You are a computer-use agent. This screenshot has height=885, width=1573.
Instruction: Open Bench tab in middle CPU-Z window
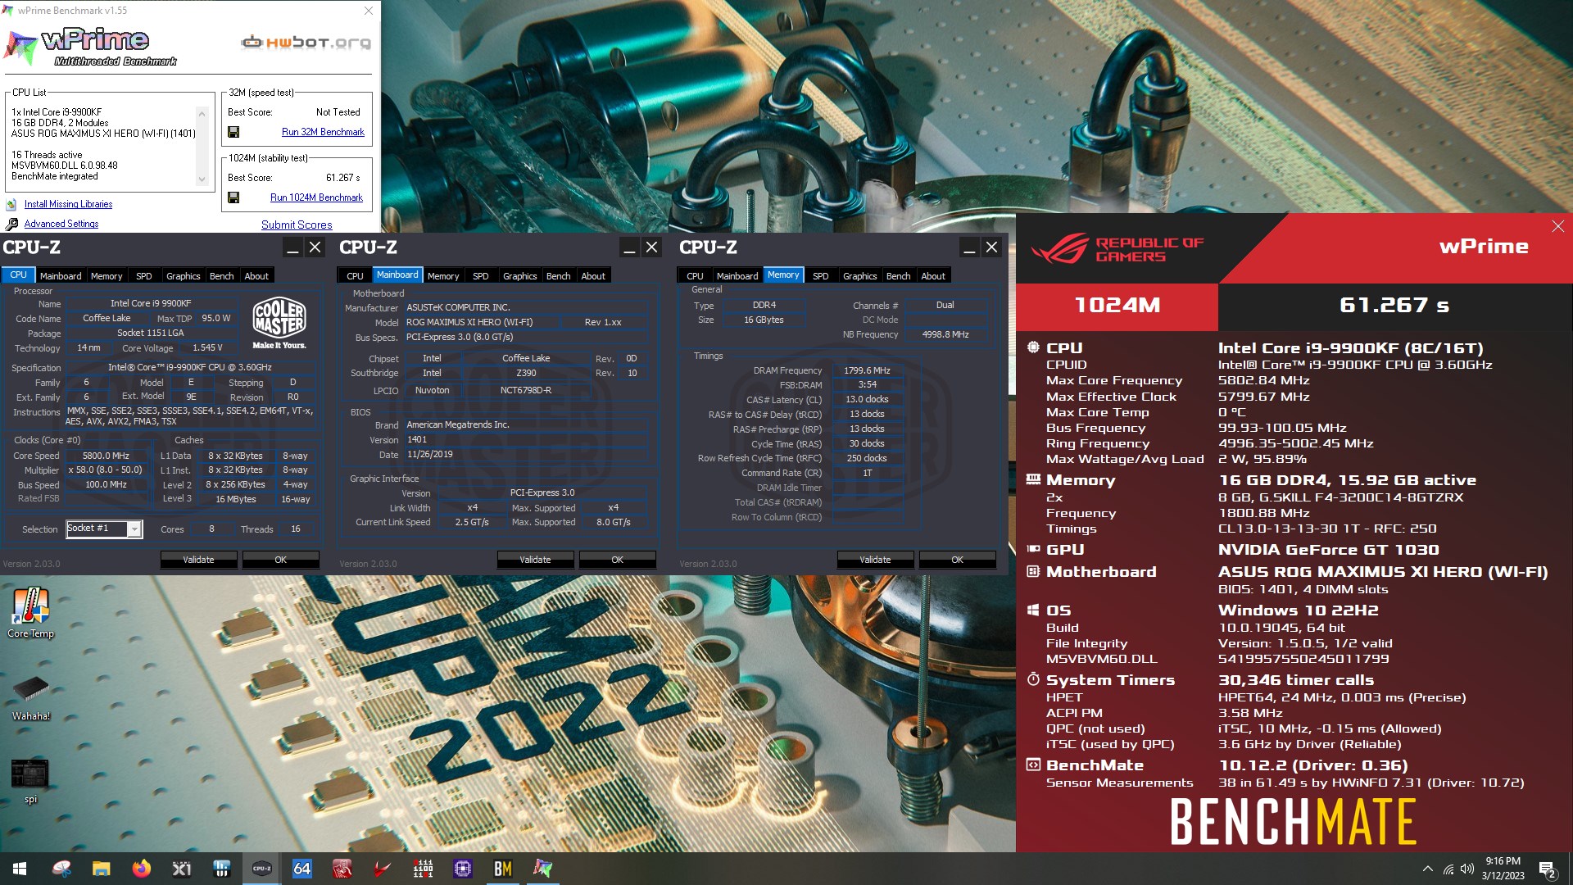558,276
